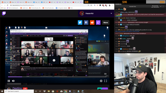
Task: Go forward in Chrome
Action: pos(5,5)
